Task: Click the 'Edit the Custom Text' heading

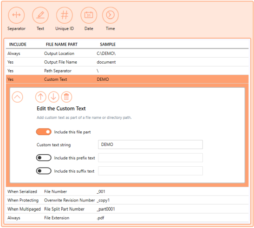Action: 61,108
